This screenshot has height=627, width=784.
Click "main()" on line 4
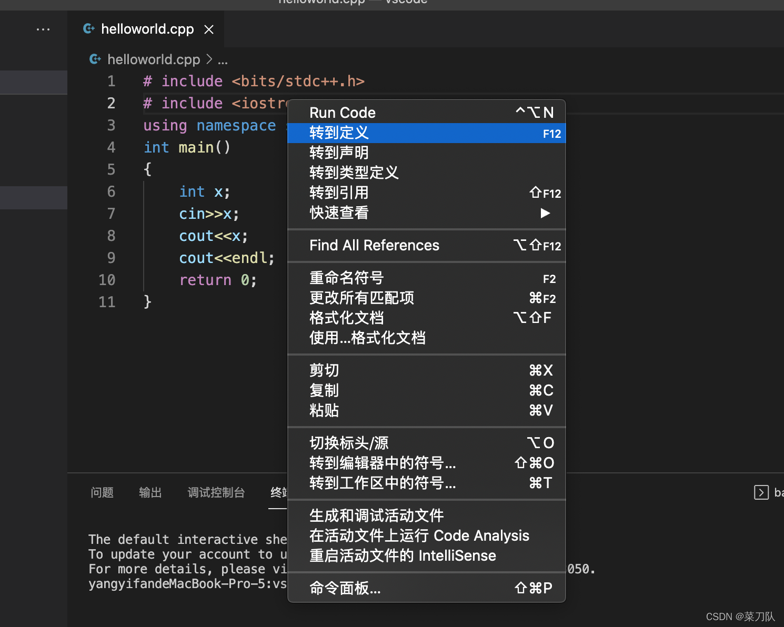205,147
